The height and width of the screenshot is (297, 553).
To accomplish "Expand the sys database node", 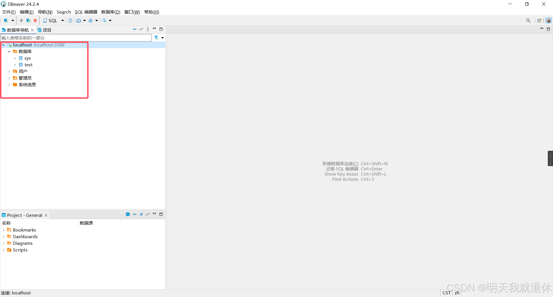I will coord(15,58).
